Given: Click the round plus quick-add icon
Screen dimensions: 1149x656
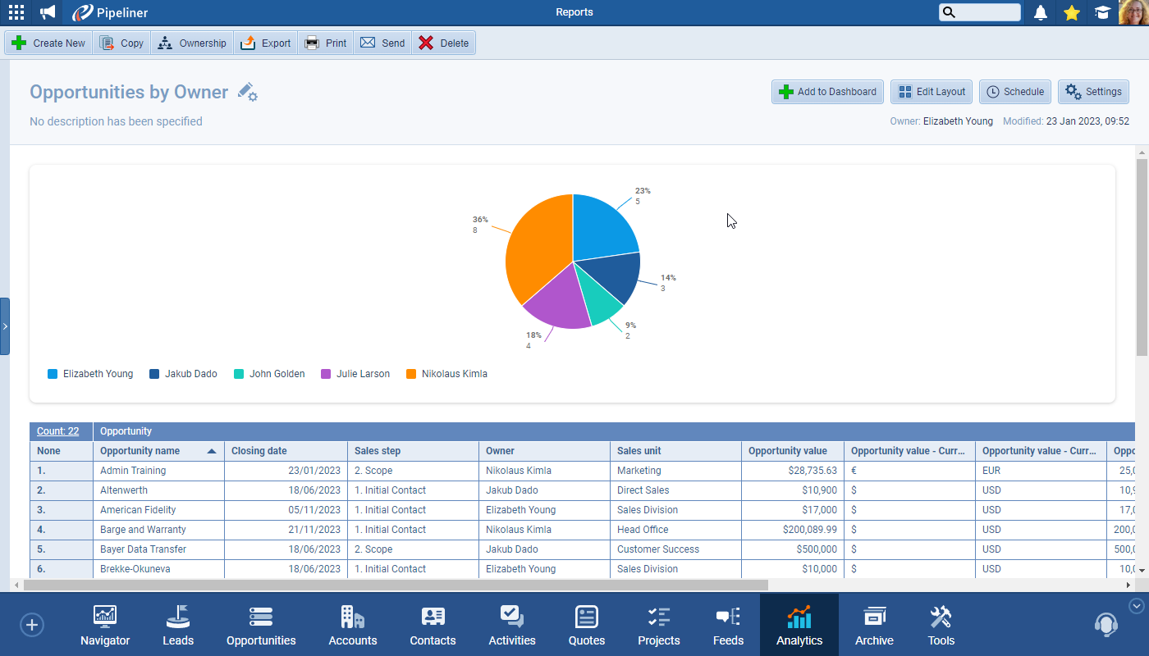Looking at the screenshot, I should tap(32, 625).
